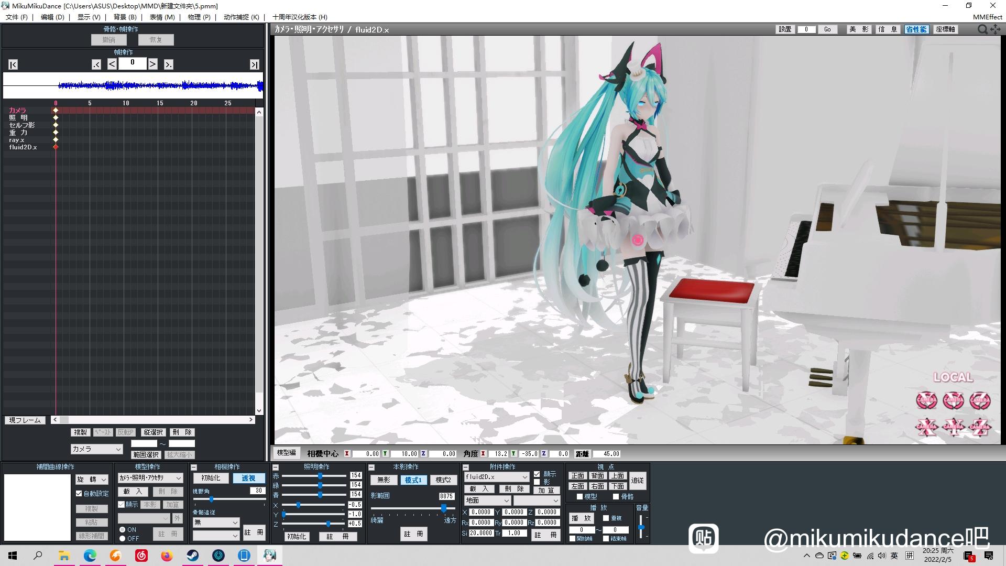Go to previous keyframe
Screen dimensions: 1006x566
tap(96, 64)
